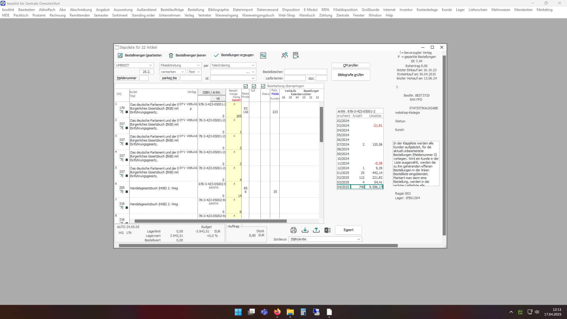Image resolution: width=567 pixels, height=319 pixels.
Task: Click the swap arrows toolbar icon
Action: point(263,56)
